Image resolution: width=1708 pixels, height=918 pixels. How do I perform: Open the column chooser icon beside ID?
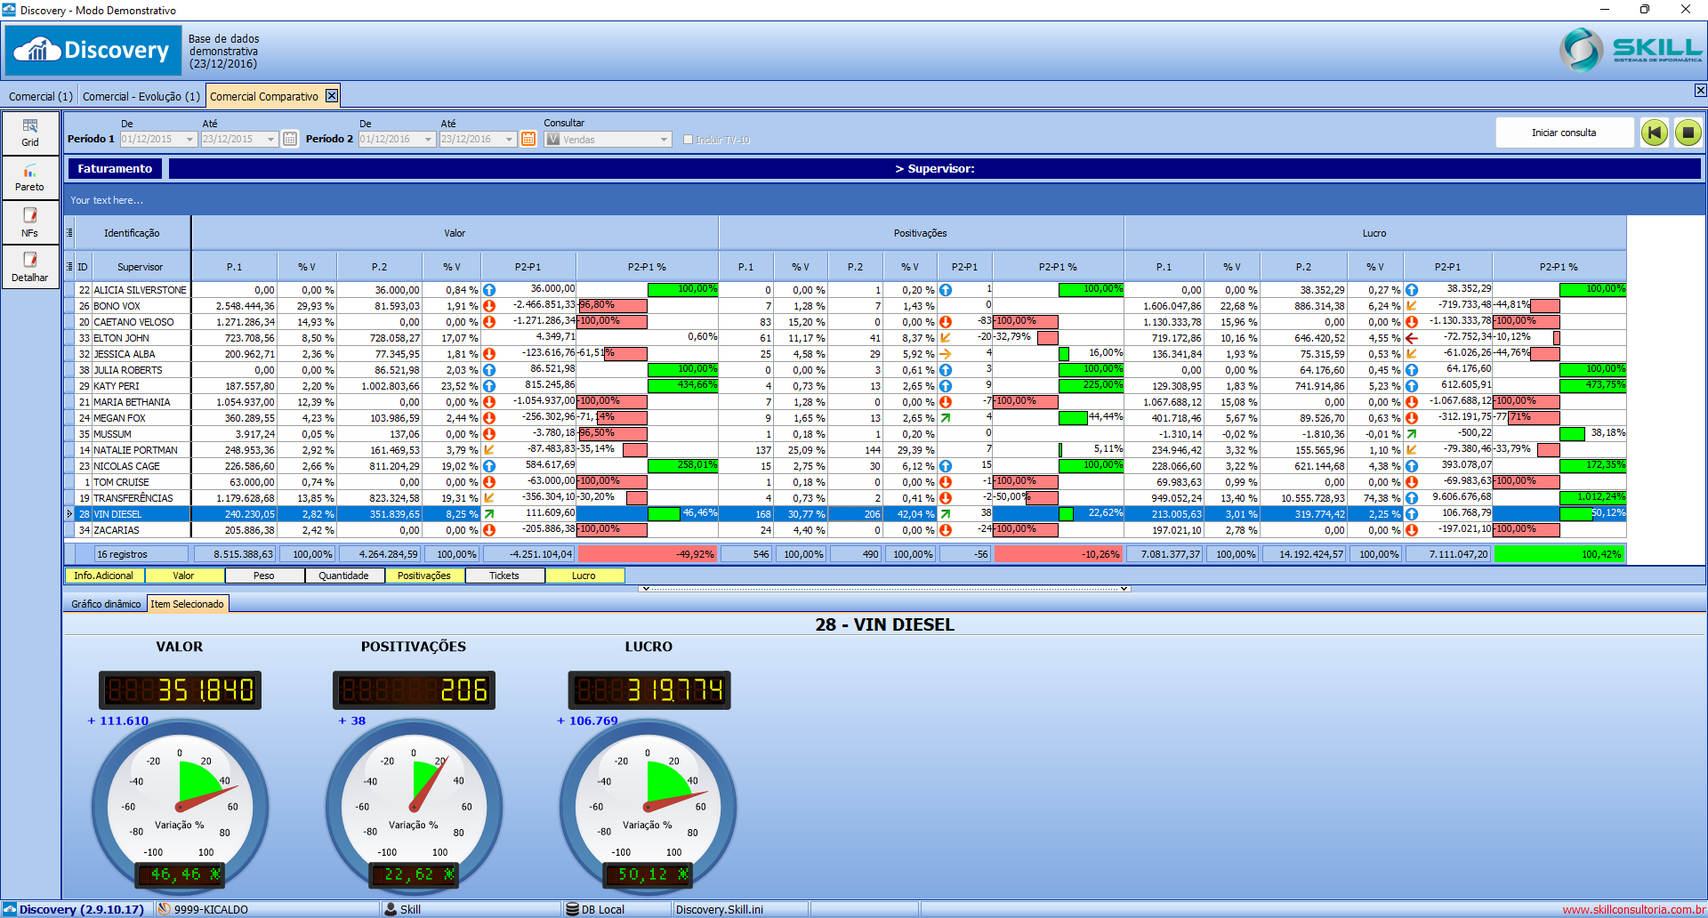pyautogui.click(x=69, y=267)
